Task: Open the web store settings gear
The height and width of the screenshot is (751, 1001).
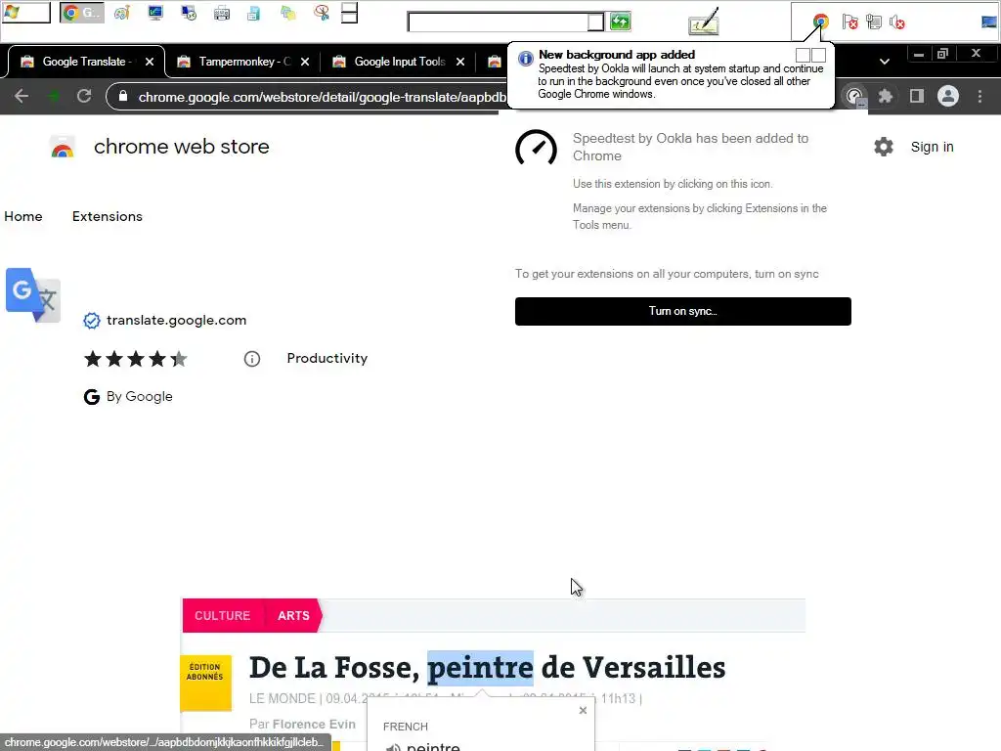Action: 884,147
